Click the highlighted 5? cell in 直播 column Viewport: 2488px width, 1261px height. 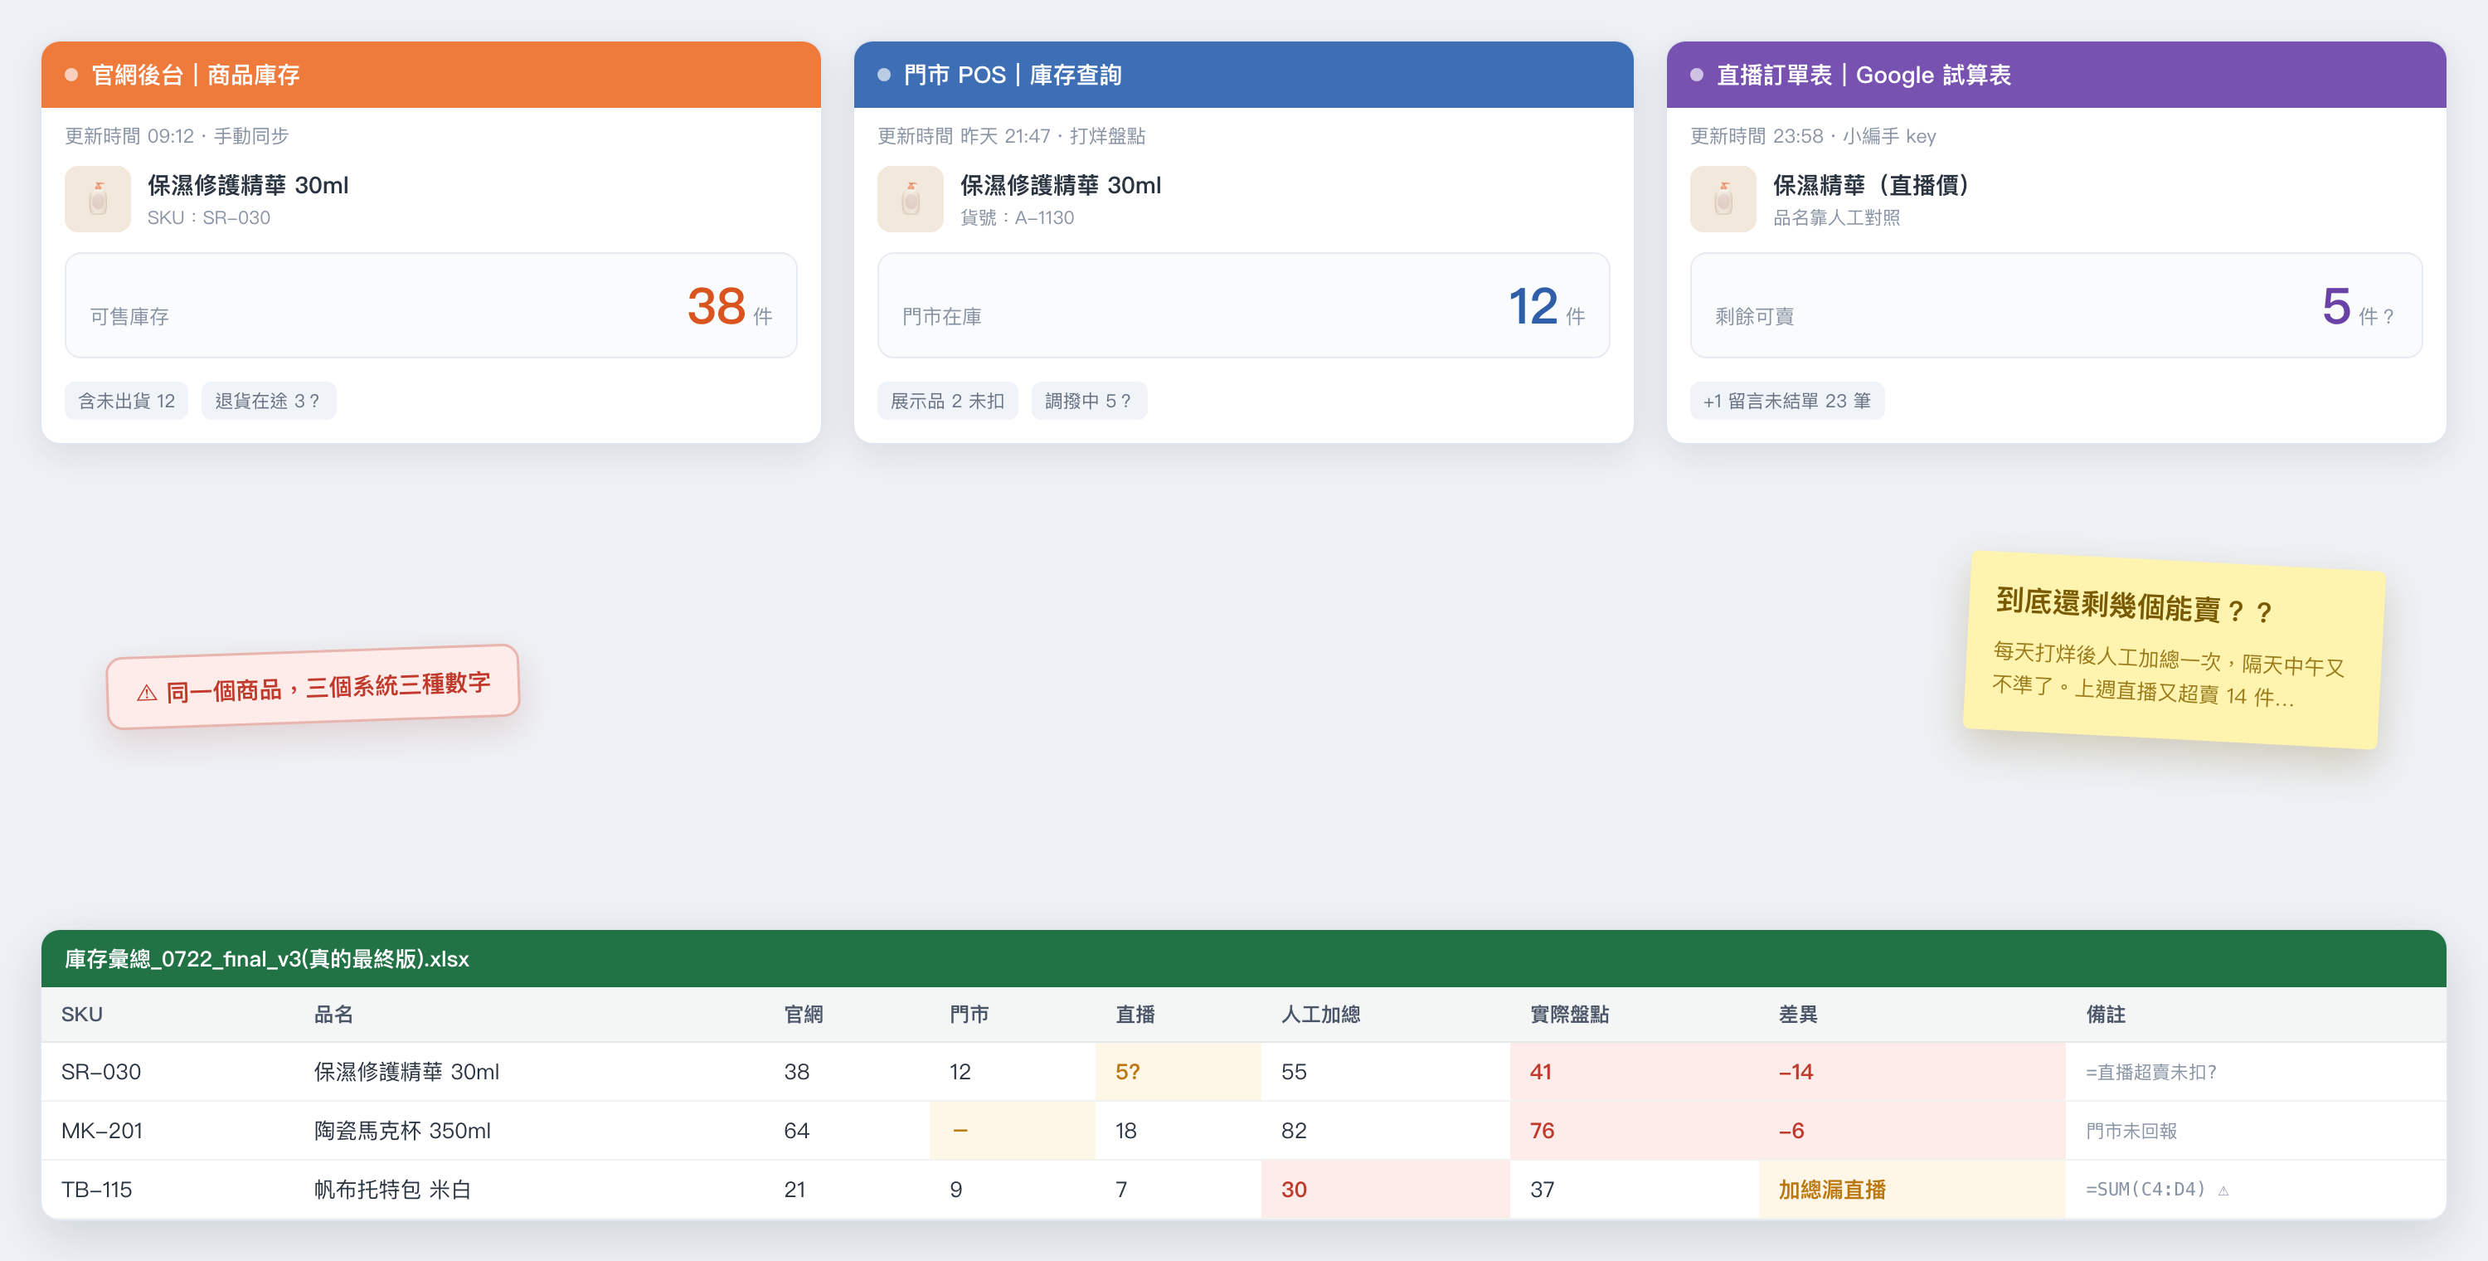click(1178, 1072)
